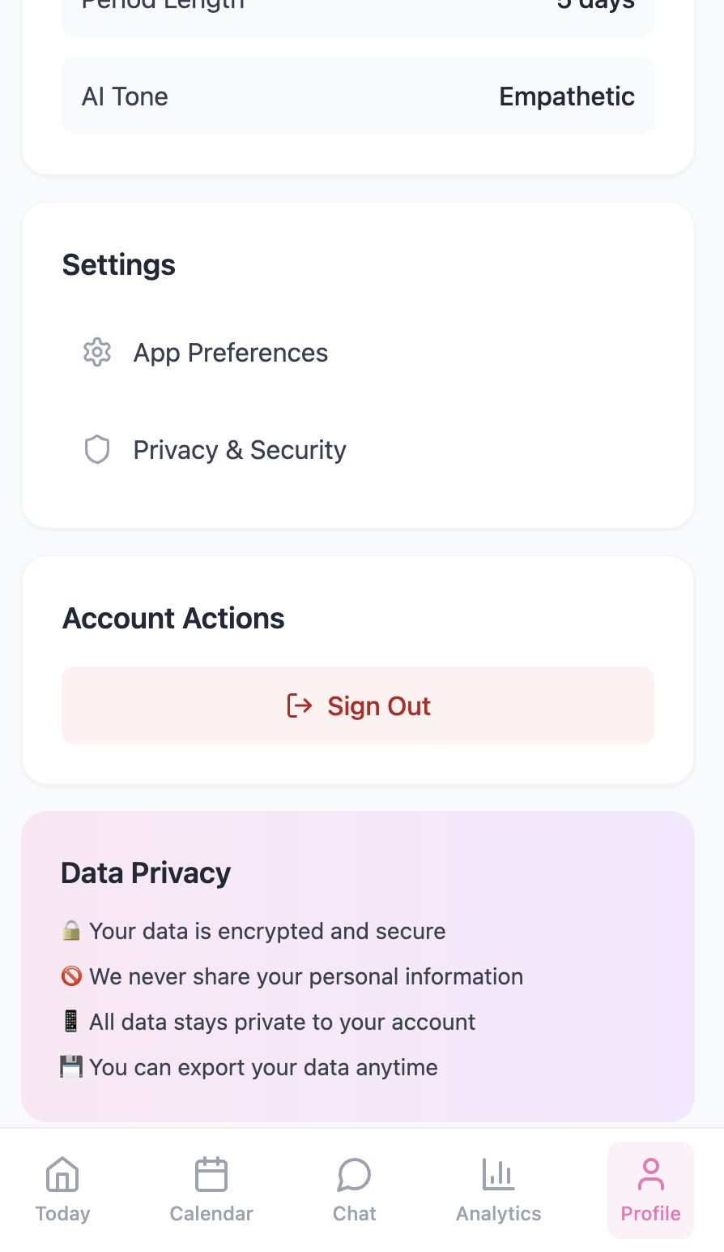Open the Analytics bar chart icon
This screenshot has height=1252, width=724.
499,1174
